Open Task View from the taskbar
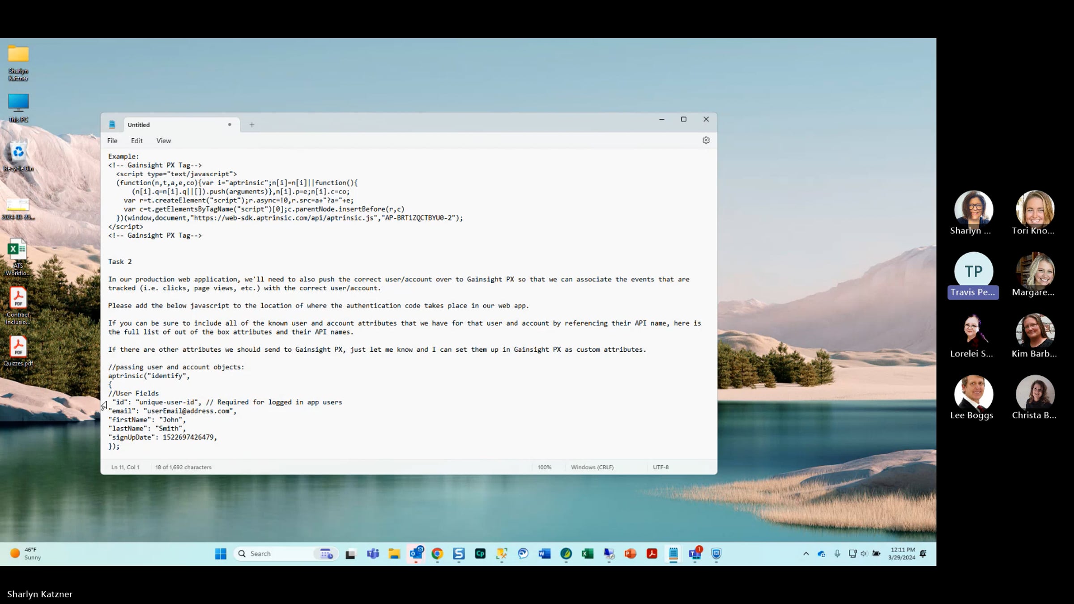The height and width of the screenshot is (604, 1074). 350,554
